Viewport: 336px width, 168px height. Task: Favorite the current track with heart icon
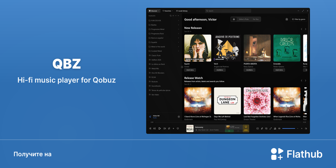178,129
